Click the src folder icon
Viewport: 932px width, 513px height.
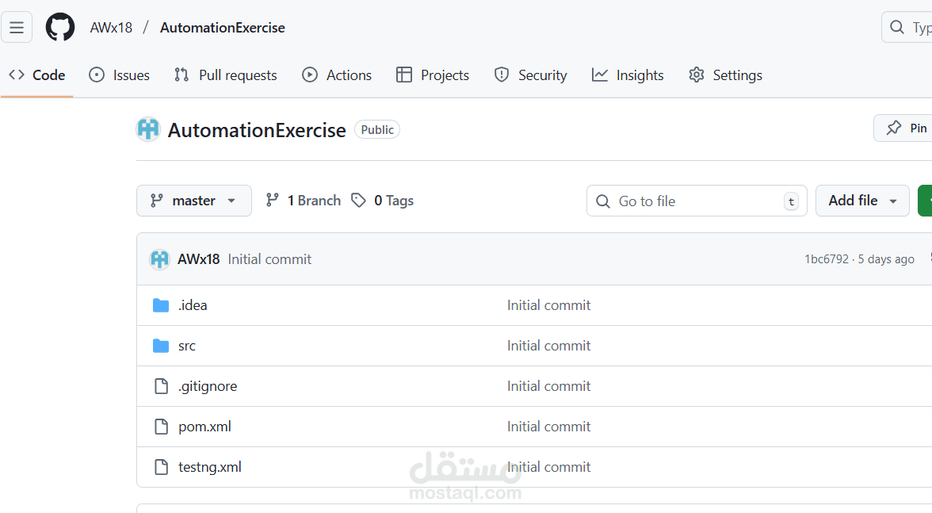point(161,345)
